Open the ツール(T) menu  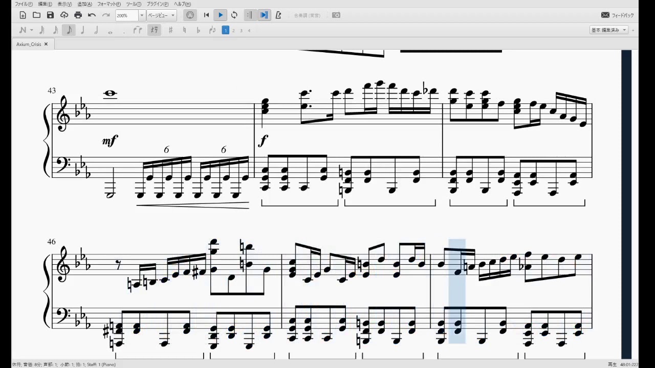[x=134, y=4]
